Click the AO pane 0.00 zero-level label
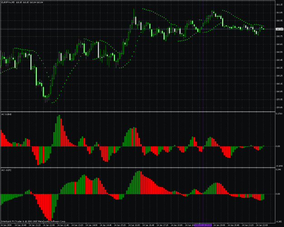 [278, 194]
